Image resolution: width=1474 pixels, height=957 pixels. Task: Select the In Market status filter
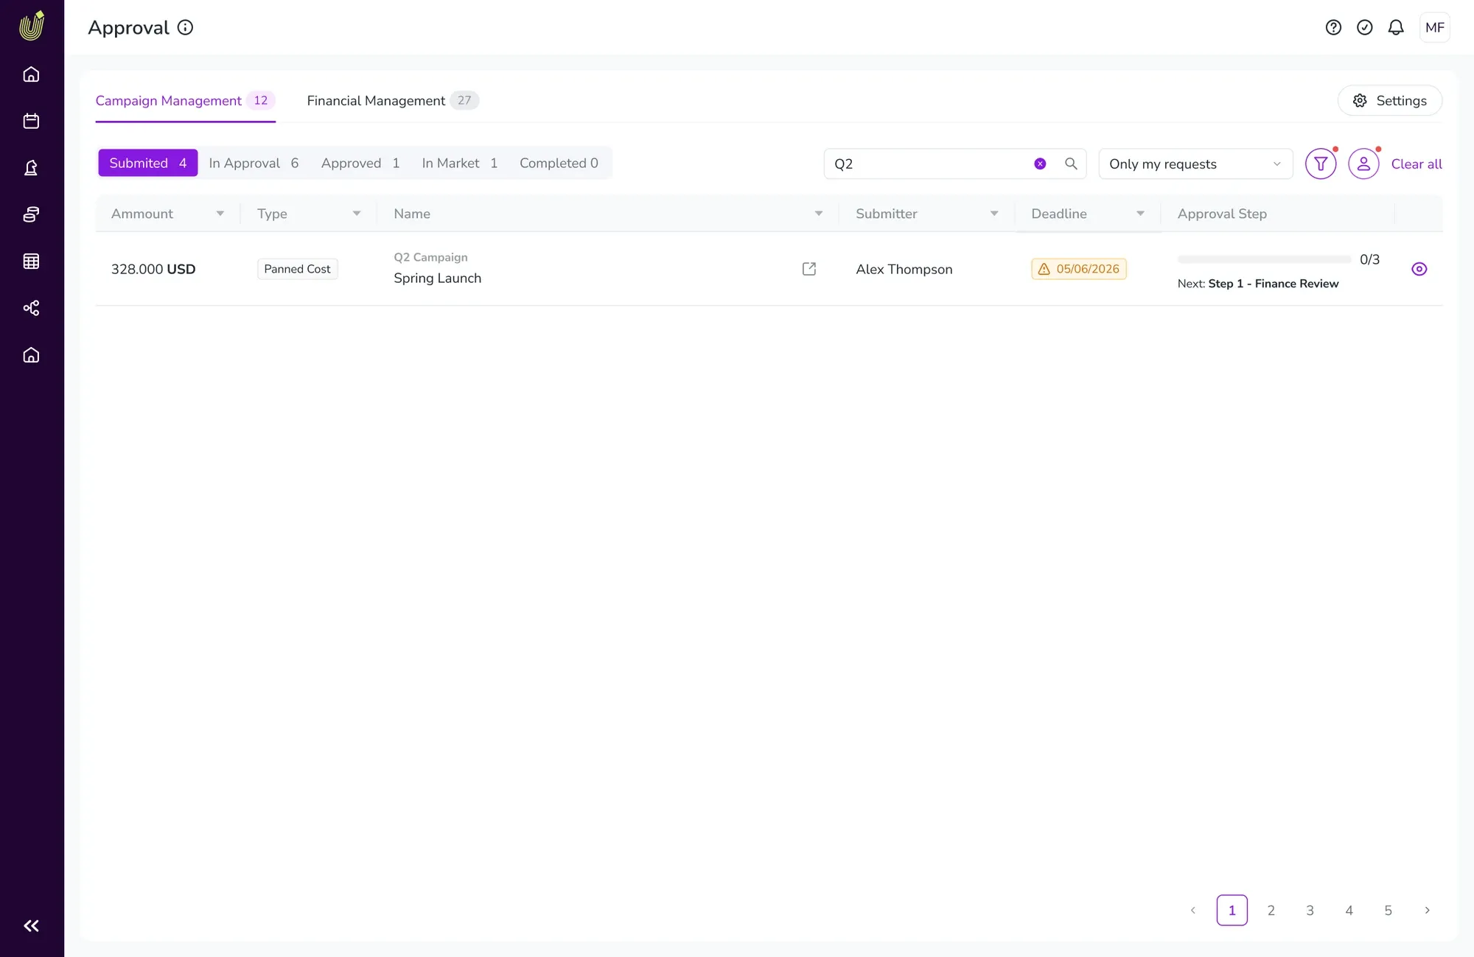459,163
